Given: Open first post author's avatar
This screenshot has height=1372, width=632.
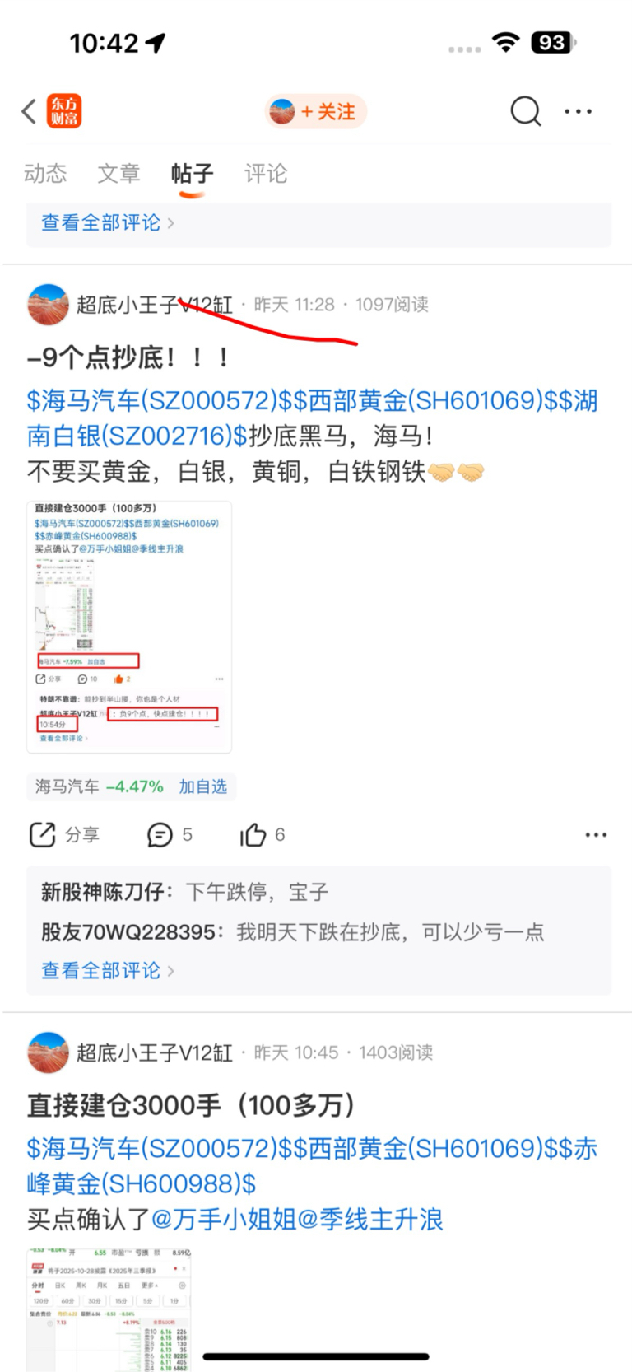Looking at the screenshot, I should [x=48, y=305].
